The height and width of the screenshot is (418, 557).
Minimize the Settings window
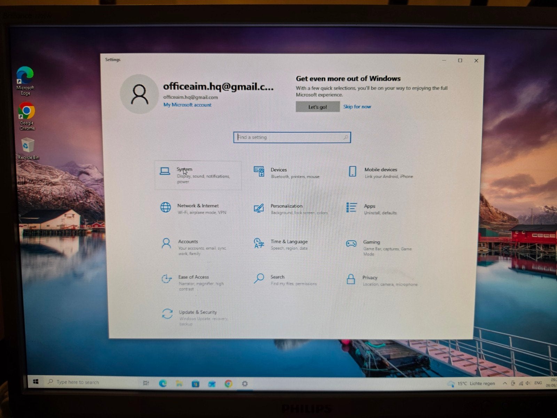pyautogui.click(x=444, y=61)
